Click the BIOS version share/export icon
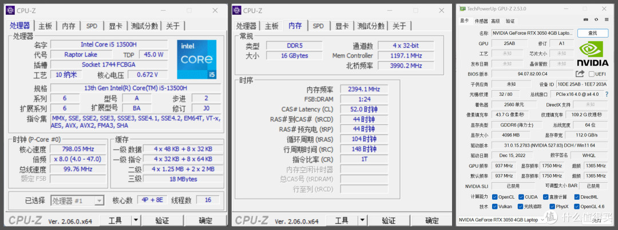 coord(580,74)
